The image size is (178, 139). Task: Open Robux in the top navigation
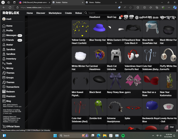pos(79,13)
